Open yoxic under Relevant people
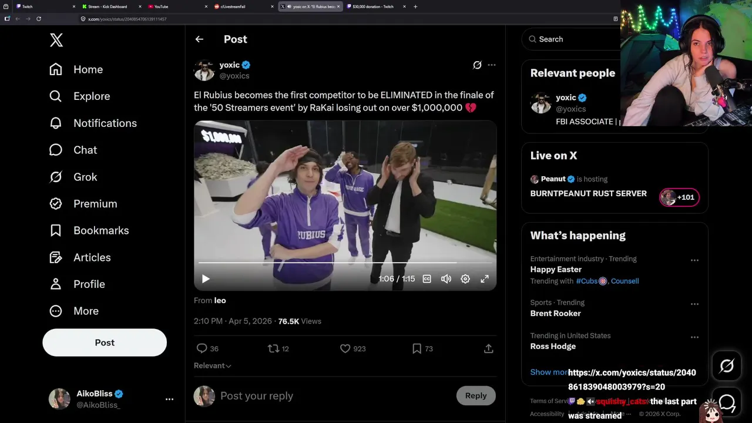Viewport: 752px width, 423px height. click(x=566, y=98)
